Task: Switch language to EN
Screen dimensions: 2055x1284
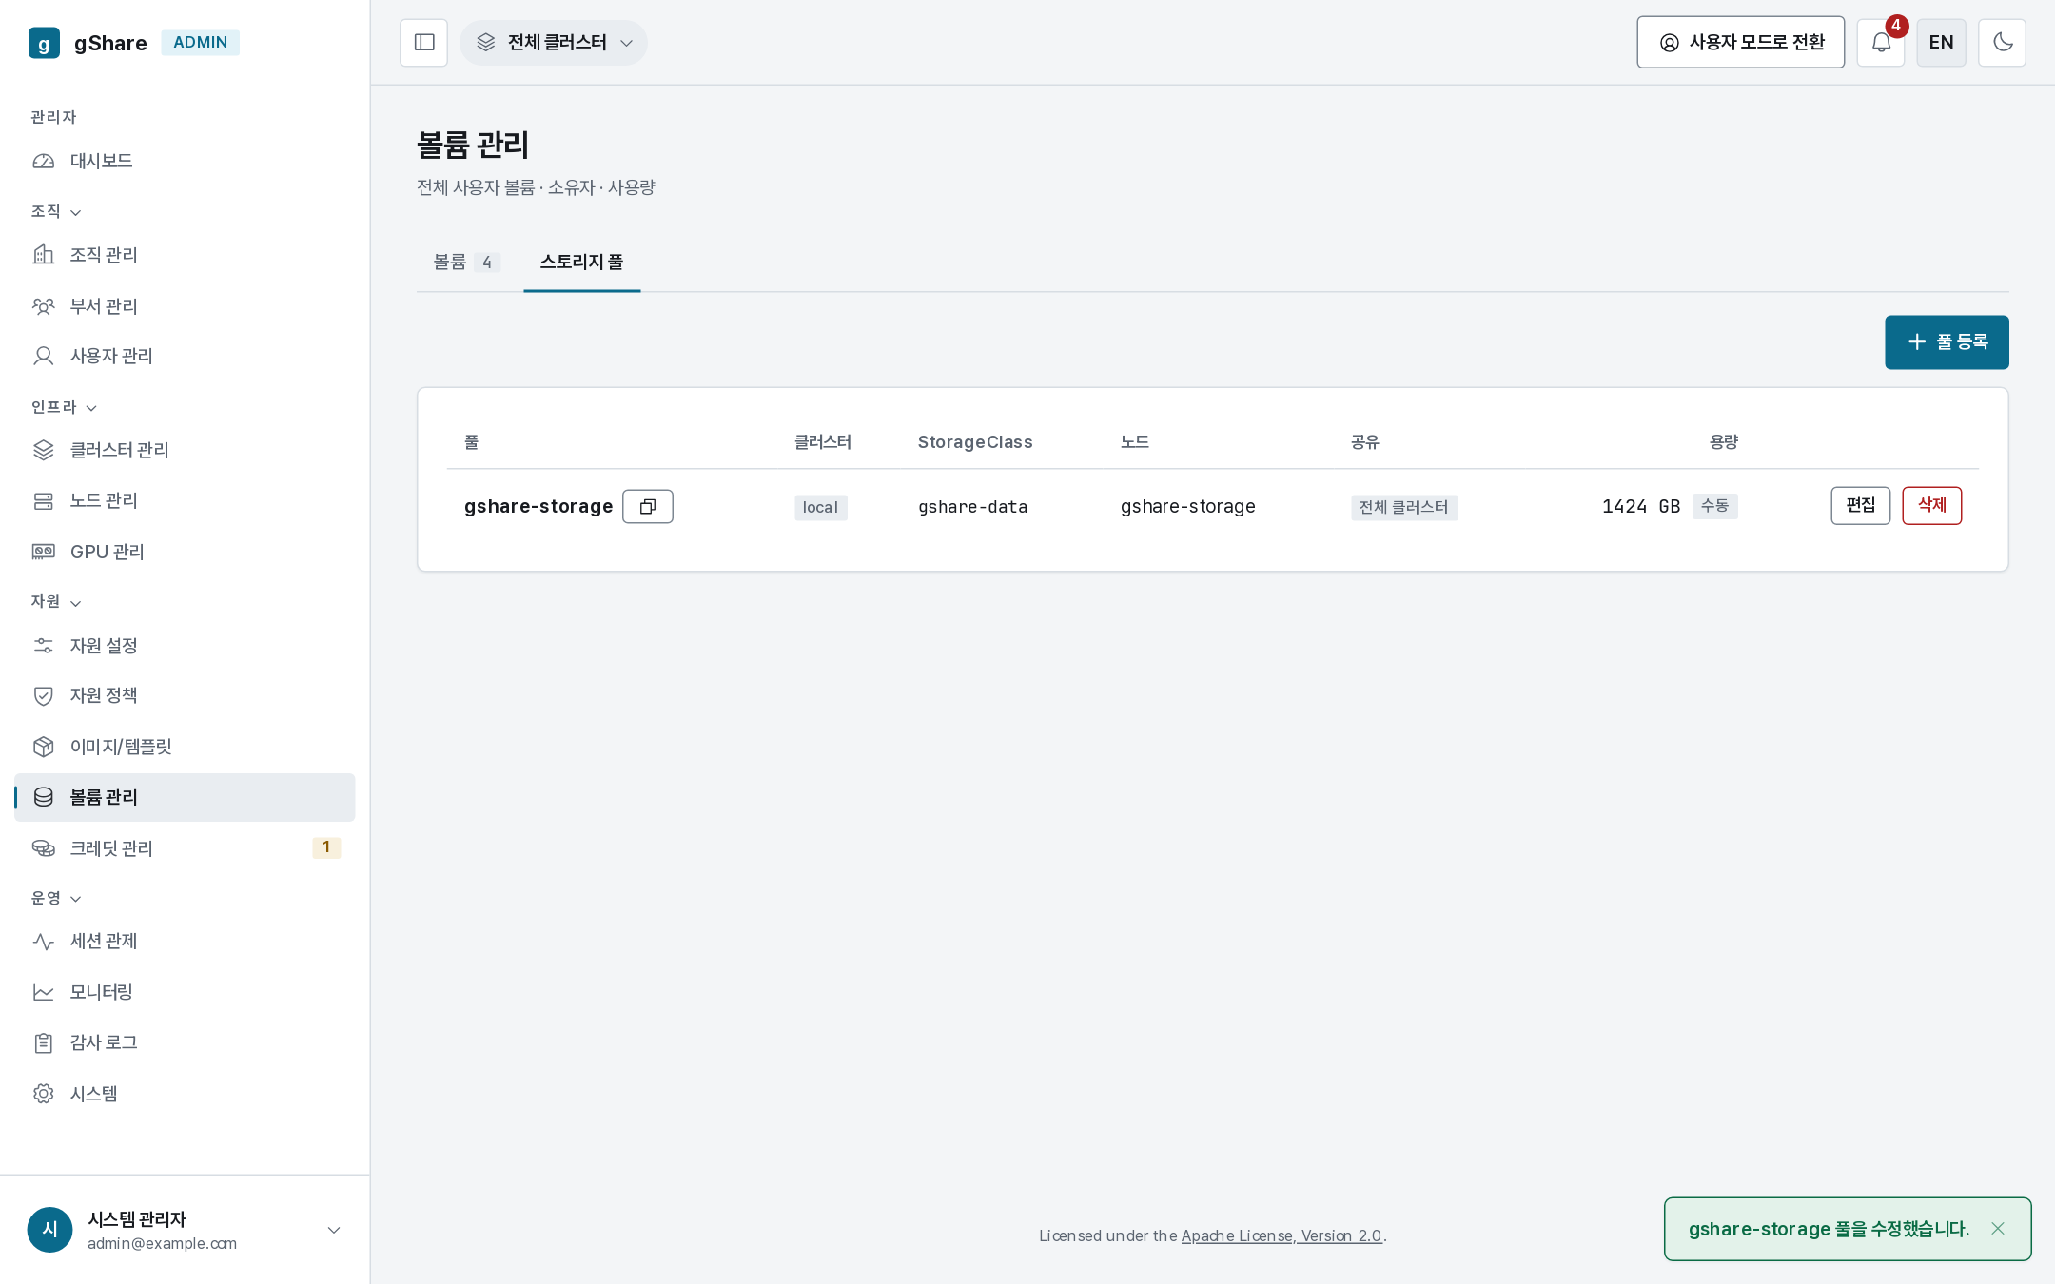Action: [1941, 43]
